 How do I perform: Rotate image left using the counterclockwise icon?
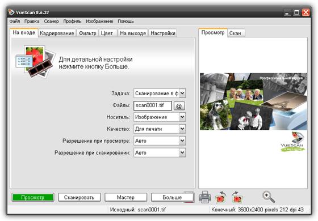click(x=221, y=197)
